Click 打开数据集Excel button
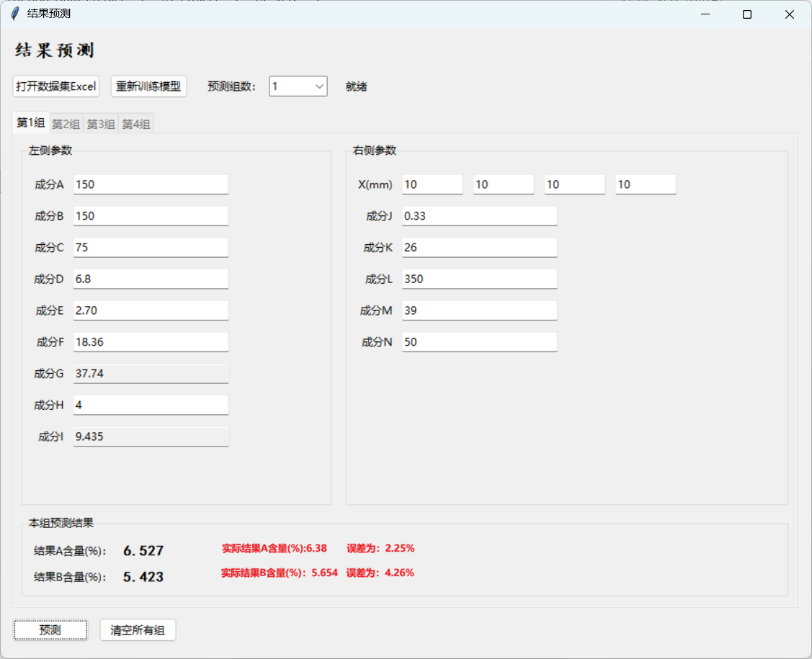812x659 pixels. click(56, 86)
